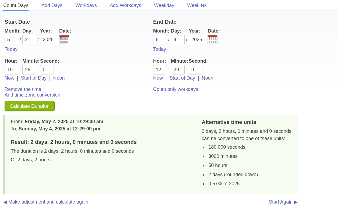This screenshot has height=210, width=337.
Task: Focus the end Second field
Action: 195,70
